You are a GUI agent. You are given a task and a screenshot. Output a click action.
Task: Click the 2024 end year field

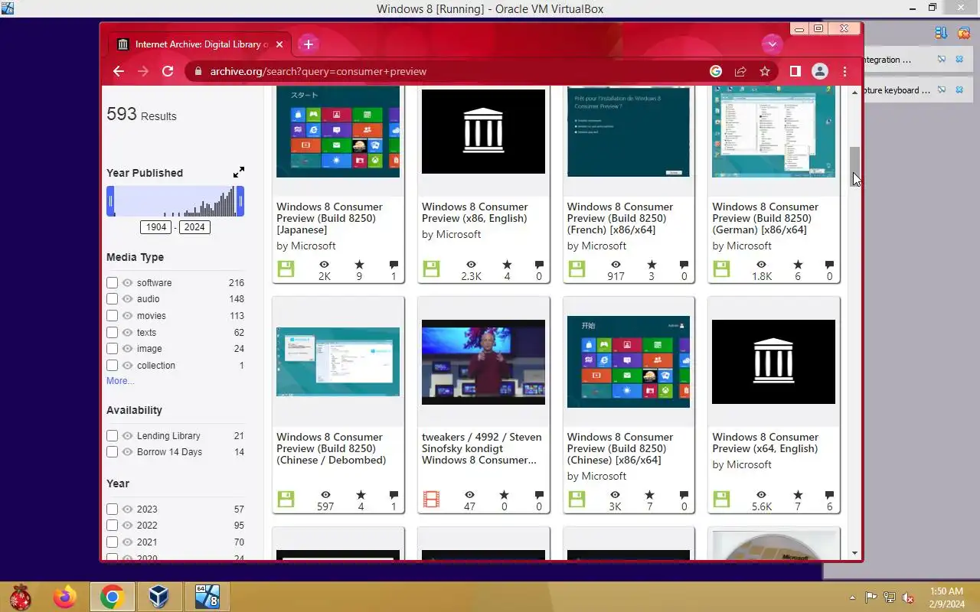point(194,227)
